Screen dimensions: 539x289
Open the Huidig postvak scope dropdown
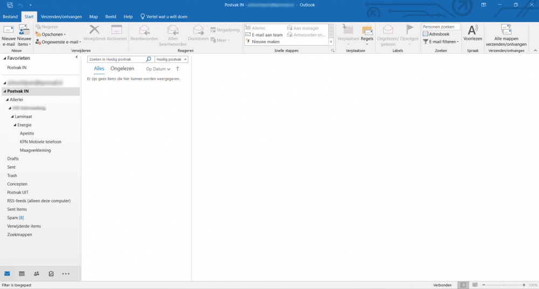(171, 59)
